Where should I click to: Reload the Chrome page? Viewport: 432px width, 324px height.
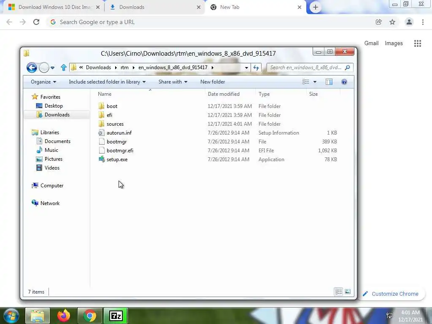36,22
